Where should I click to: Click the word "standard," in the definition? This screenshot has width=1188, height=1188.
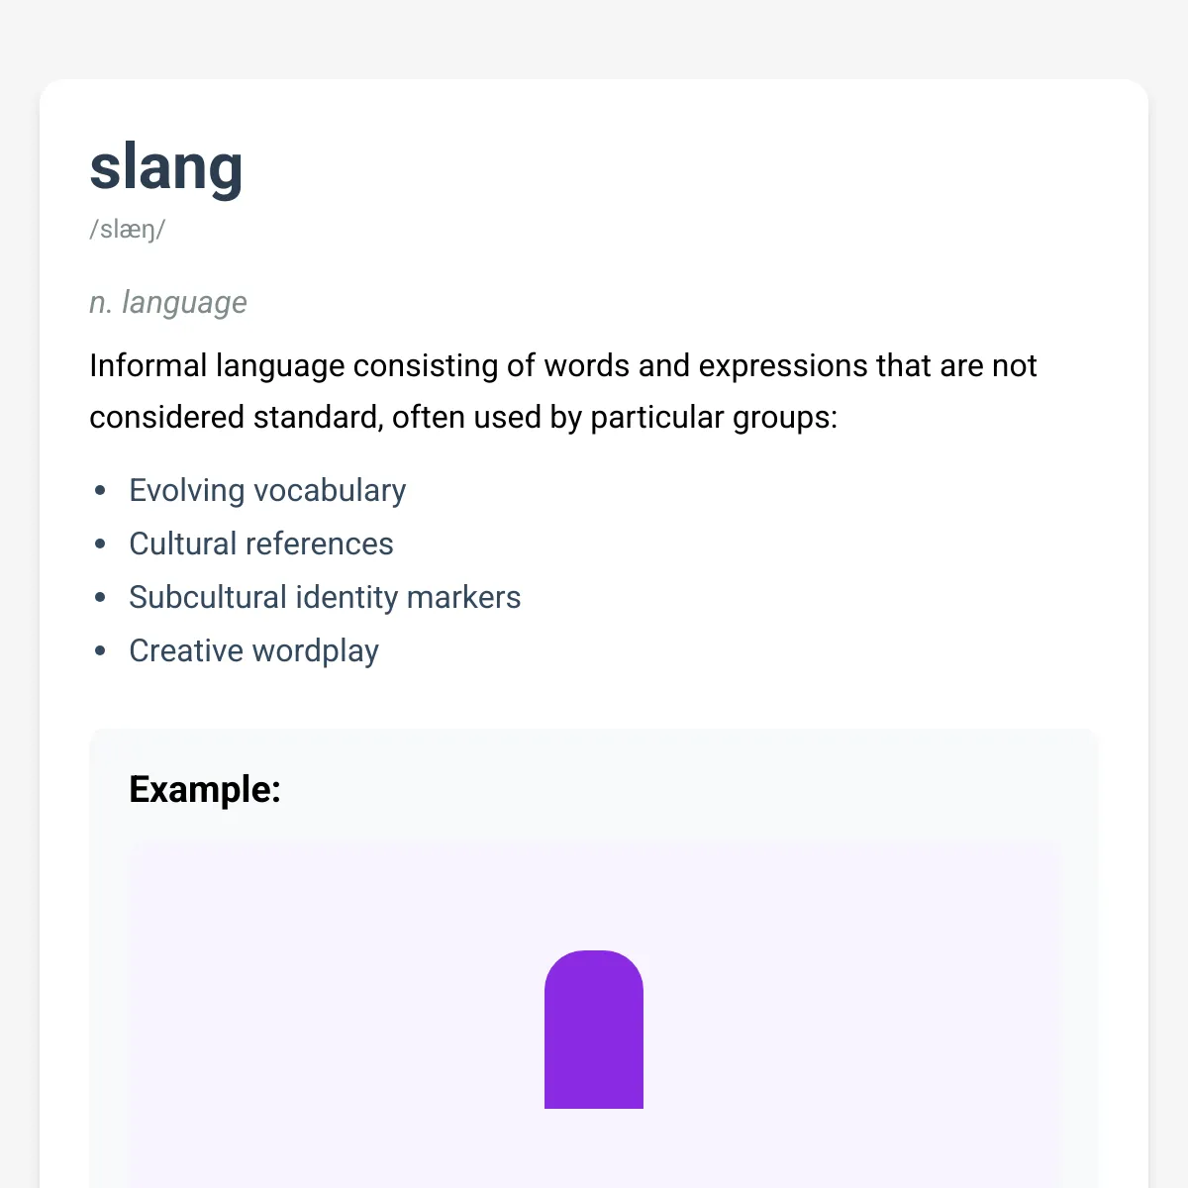pos(318,418)
